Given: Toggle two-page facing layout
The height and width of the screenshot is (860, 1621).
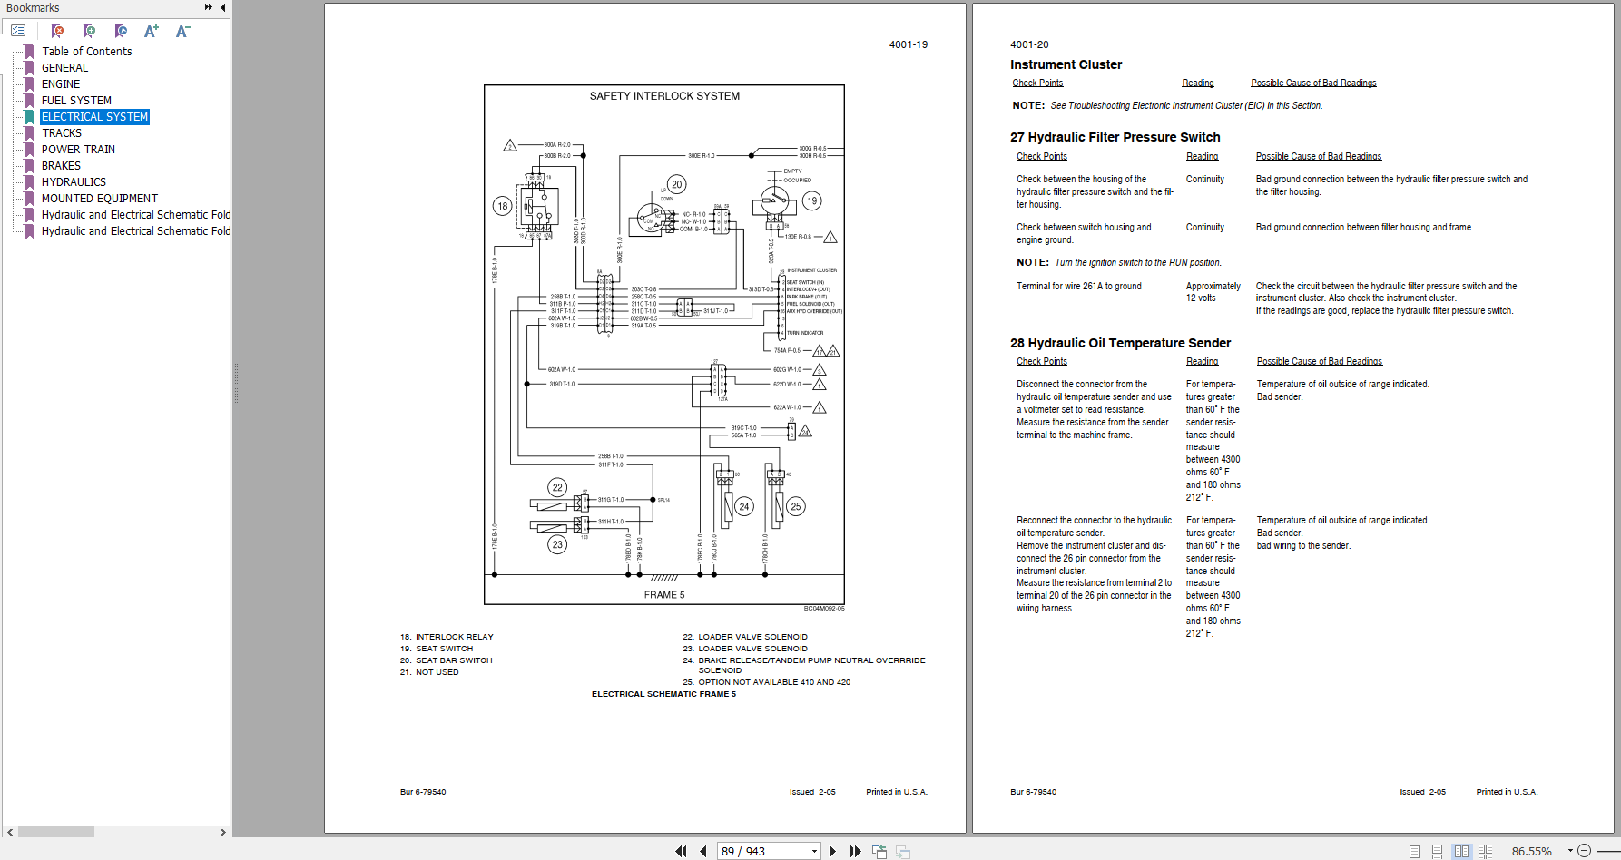Looking at the screenshot, I should [1461, 851].
